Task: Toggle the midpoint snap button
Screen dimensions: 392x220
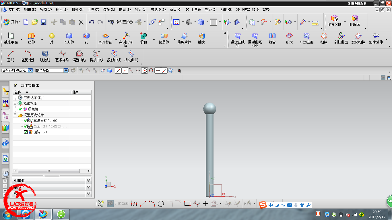Action: point(125,70)
